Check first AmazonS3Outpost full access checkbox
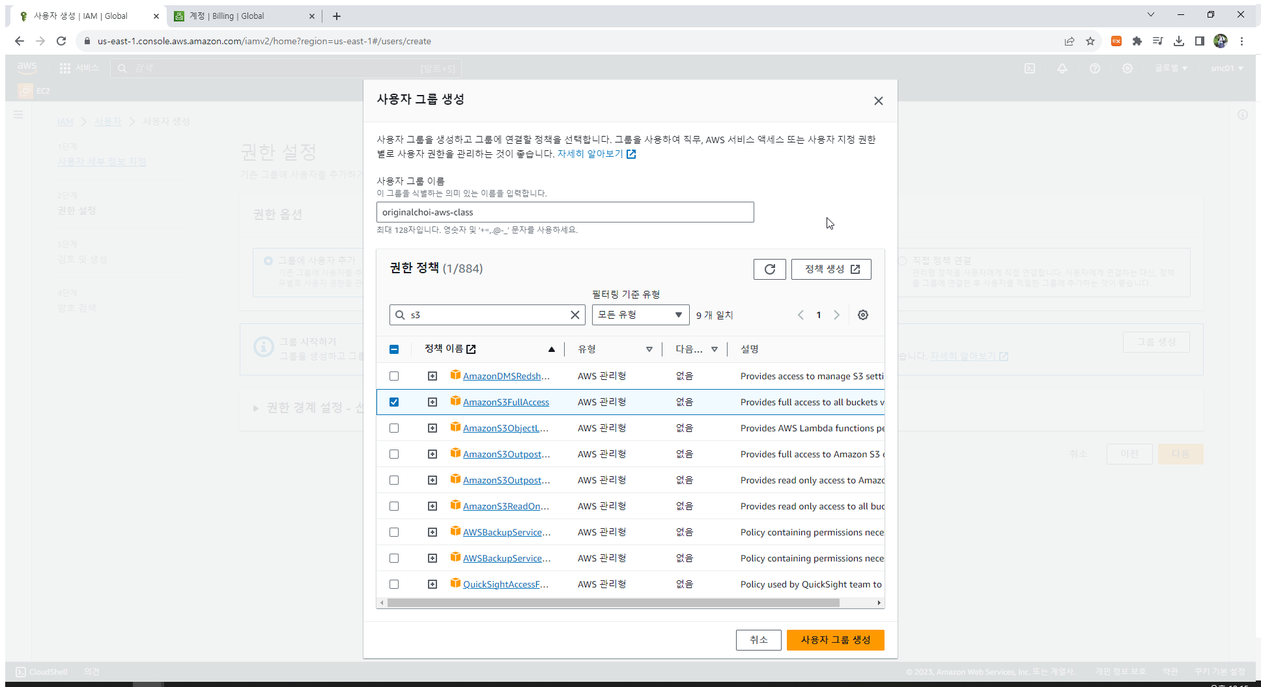Viewport: 1261px width, 687px height. (394, 454)
